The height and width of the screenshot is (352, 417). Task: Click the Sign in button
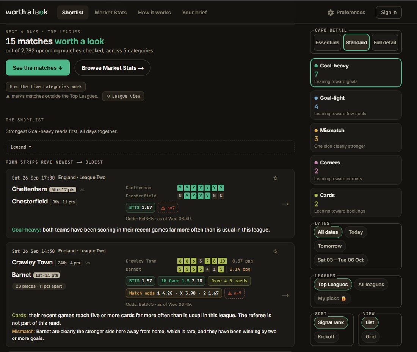click(x=389, y=12)
